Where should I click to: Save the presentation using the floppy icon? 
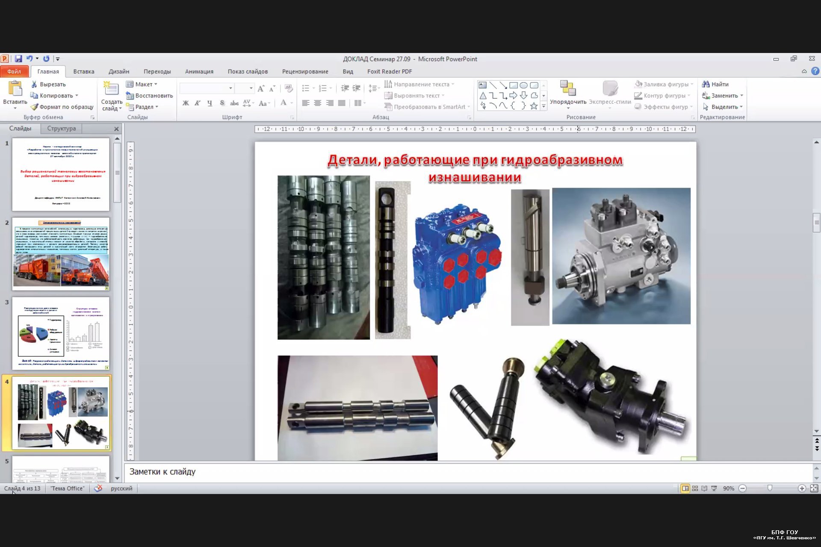18,59
